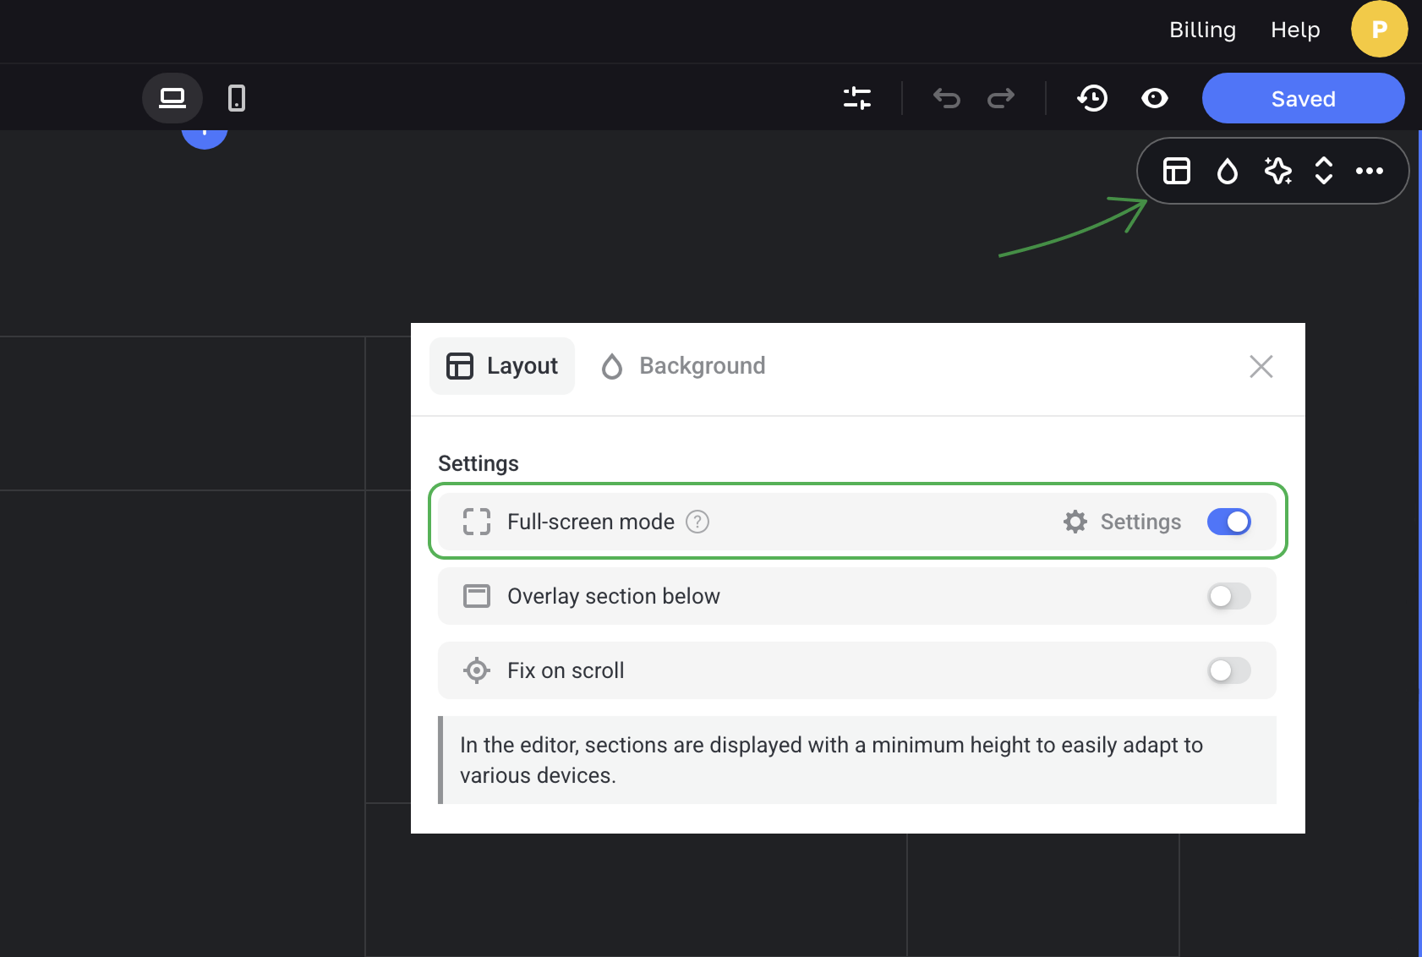The height and width of the screenshot is (957, 1422).
Task: Click the Full-screen mode help question mark
Action: coord(697,522)
